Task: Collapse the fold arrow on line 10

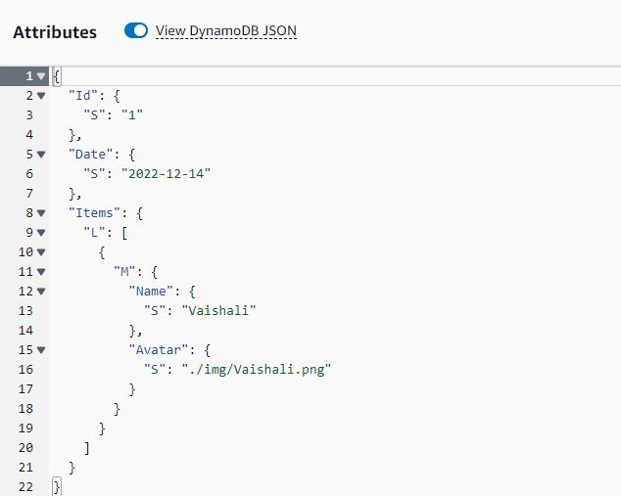Action: [x=41, y=252]
